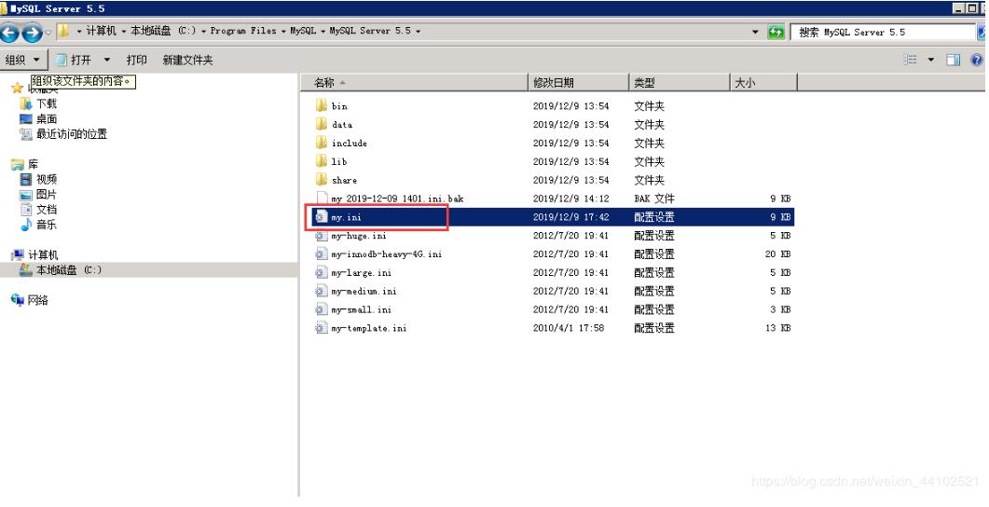Open the 音乐 library
989x507 pixels.
tap(46, 225)
